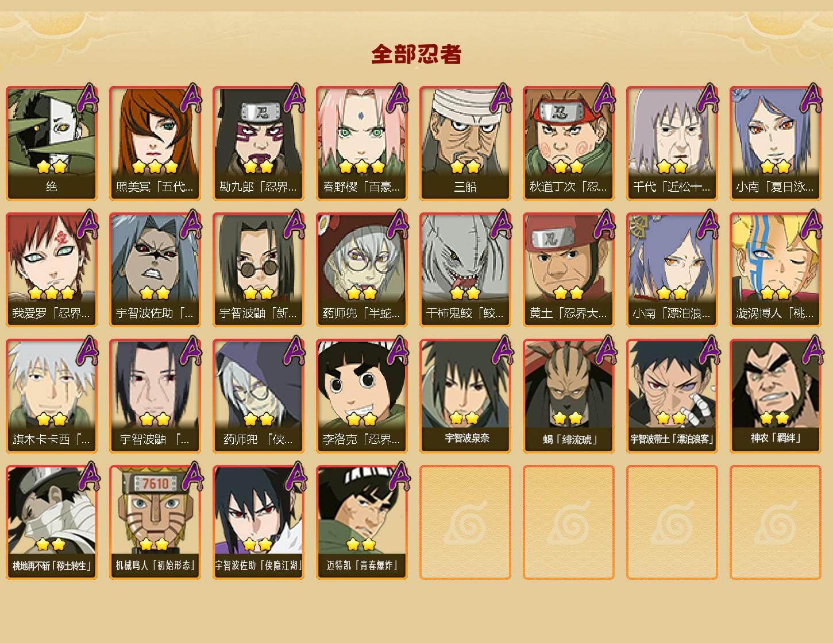Pick the 漩涡博人 ninja card
Viewport: 833px width, 643px height.
[776, 269]
